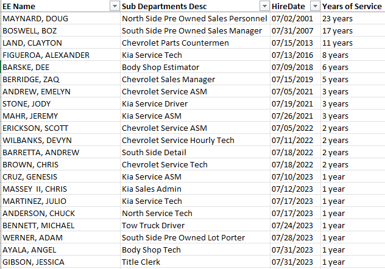The height and width of the screenshot is (269, 385).
Task: Click the Title Clerk cell
Action: pos(141,262)
